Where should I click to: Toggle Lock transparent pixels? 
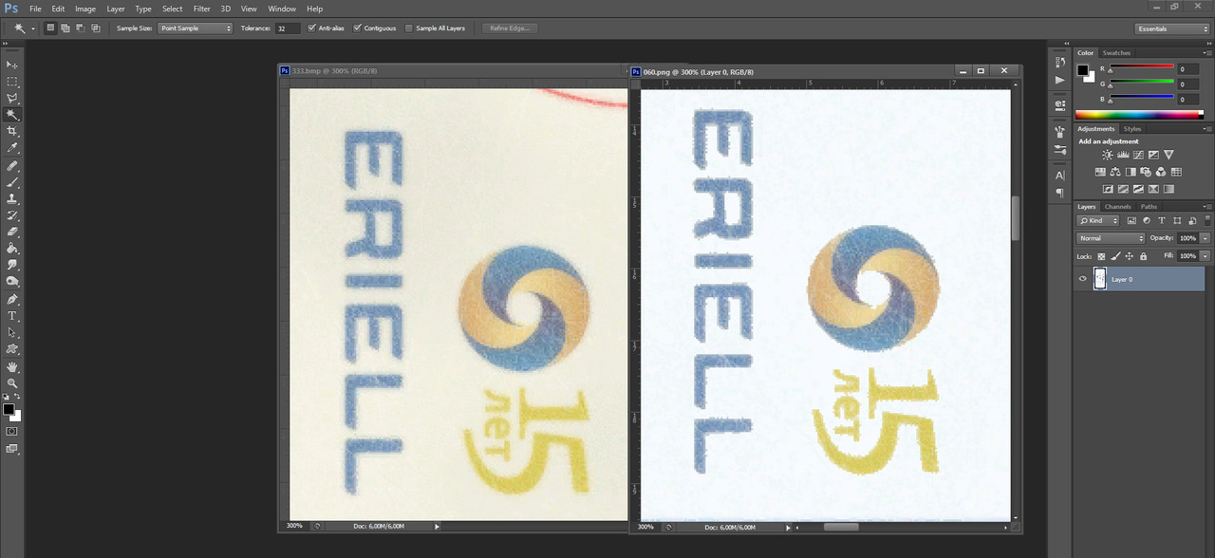point(1101,256)
